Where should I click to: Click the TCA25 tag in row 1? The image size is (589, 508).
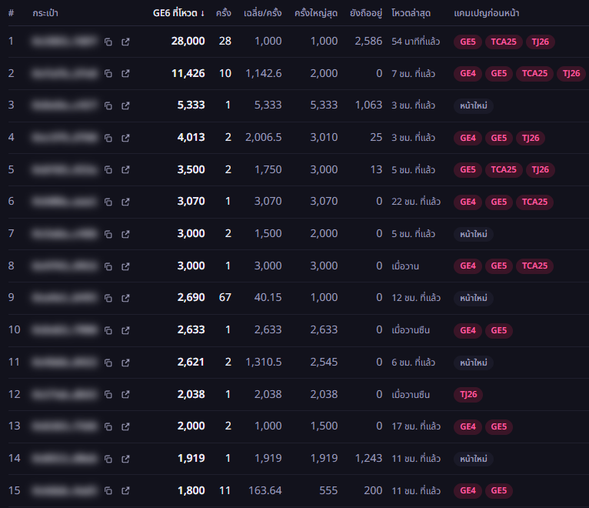(x=504, y=42)
